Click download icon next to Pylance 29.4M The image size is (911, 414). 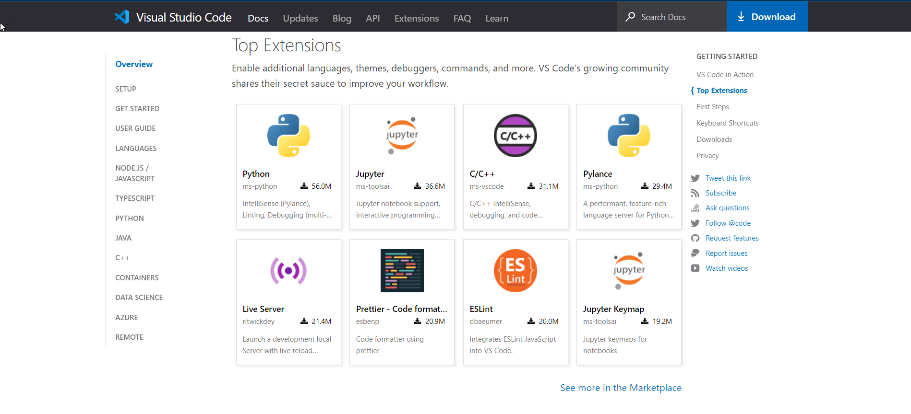[x=645, y=186]
